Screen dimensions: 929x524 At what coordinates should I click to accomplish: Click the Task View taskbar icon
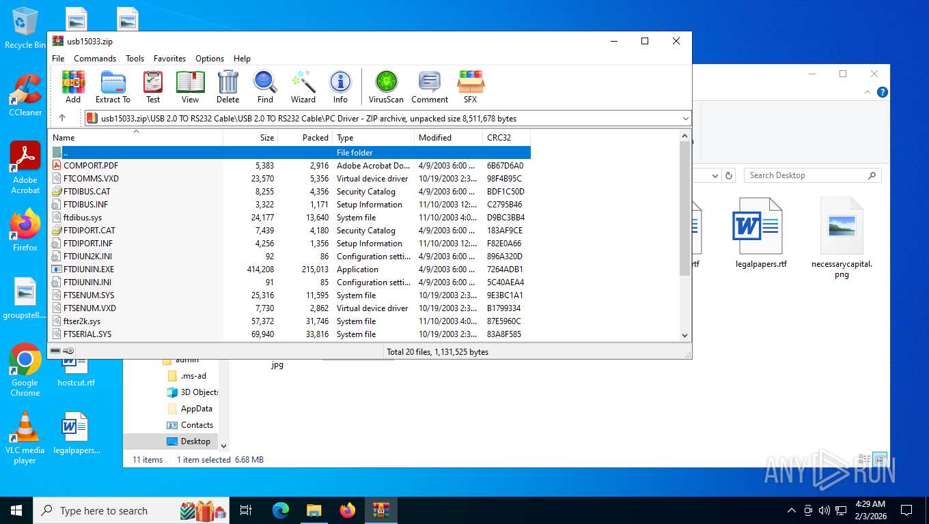coord(246,510)
